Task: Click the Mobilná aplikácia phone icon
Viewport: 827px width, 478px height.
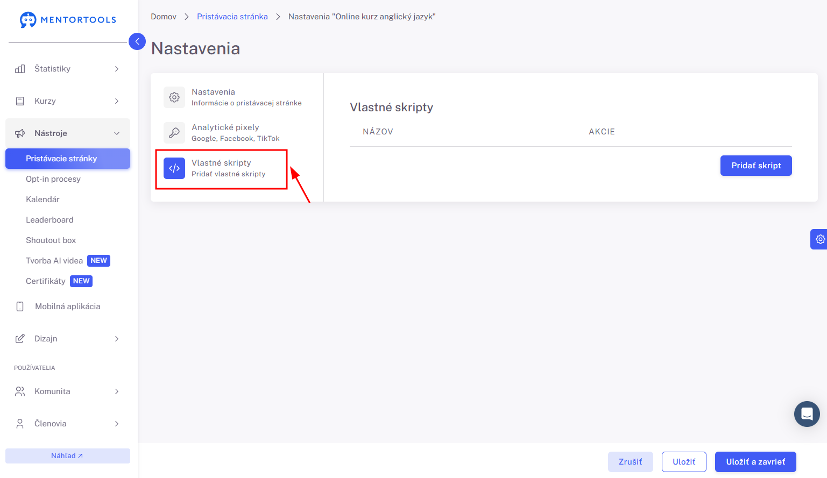Action: point(20,306)
